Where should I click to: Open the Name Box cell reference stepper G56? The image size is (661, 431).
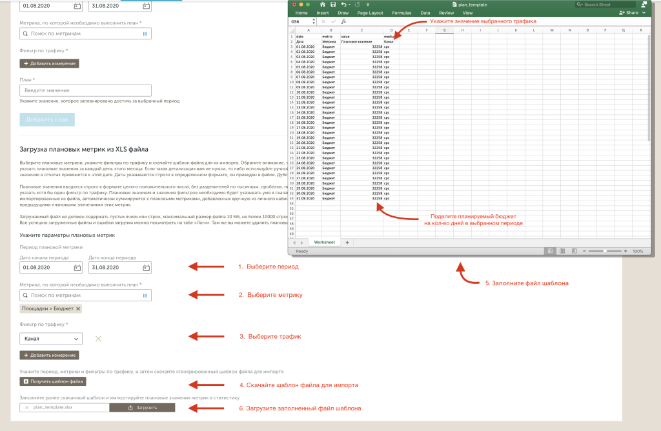tap(312, 21)
